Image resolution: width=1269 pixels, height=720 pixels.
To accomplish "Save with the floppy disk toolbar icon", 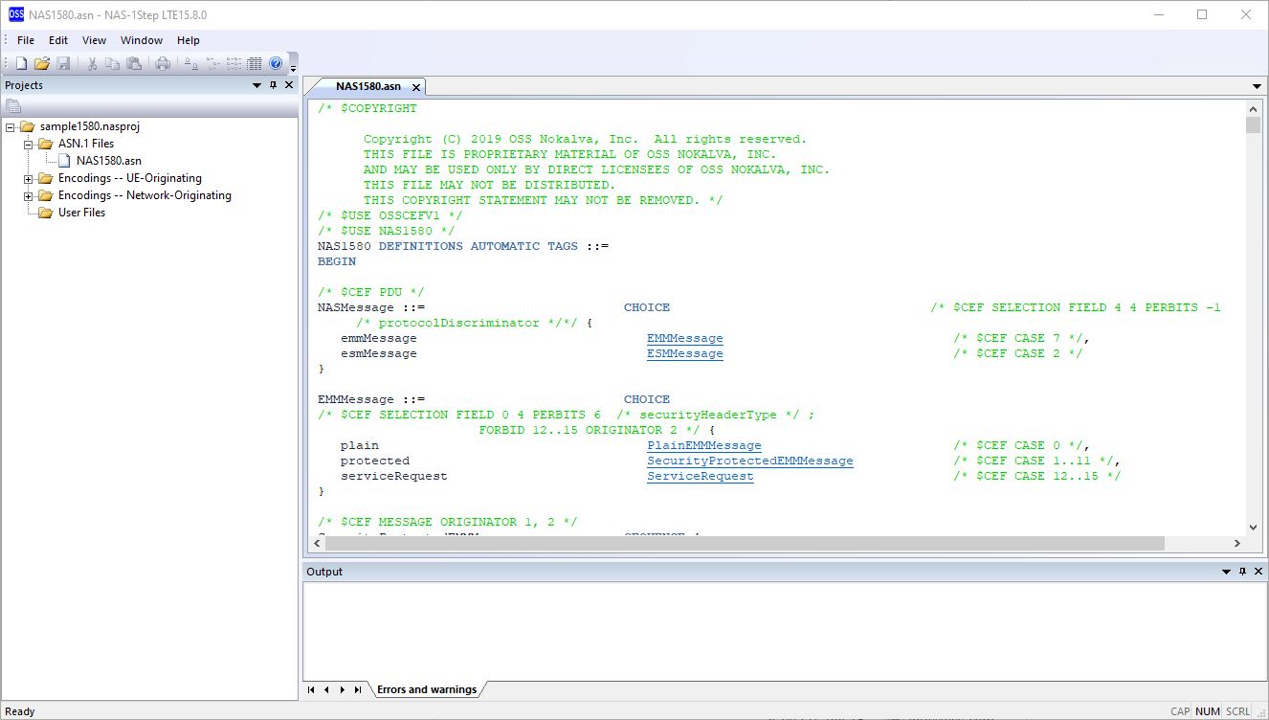I will pyautogui.click(x=63, y=64).
